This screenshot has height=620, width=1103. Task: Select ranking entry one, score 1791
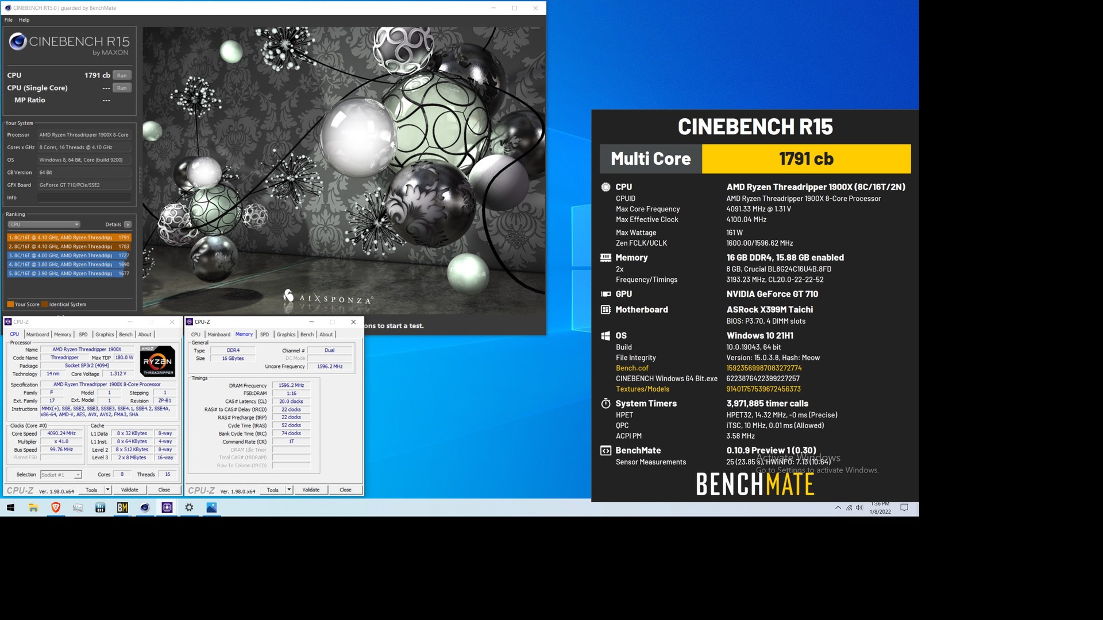click(69, 238)
